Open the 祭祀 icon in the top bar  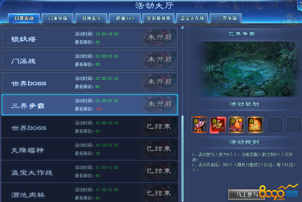(x=290, y=6)
